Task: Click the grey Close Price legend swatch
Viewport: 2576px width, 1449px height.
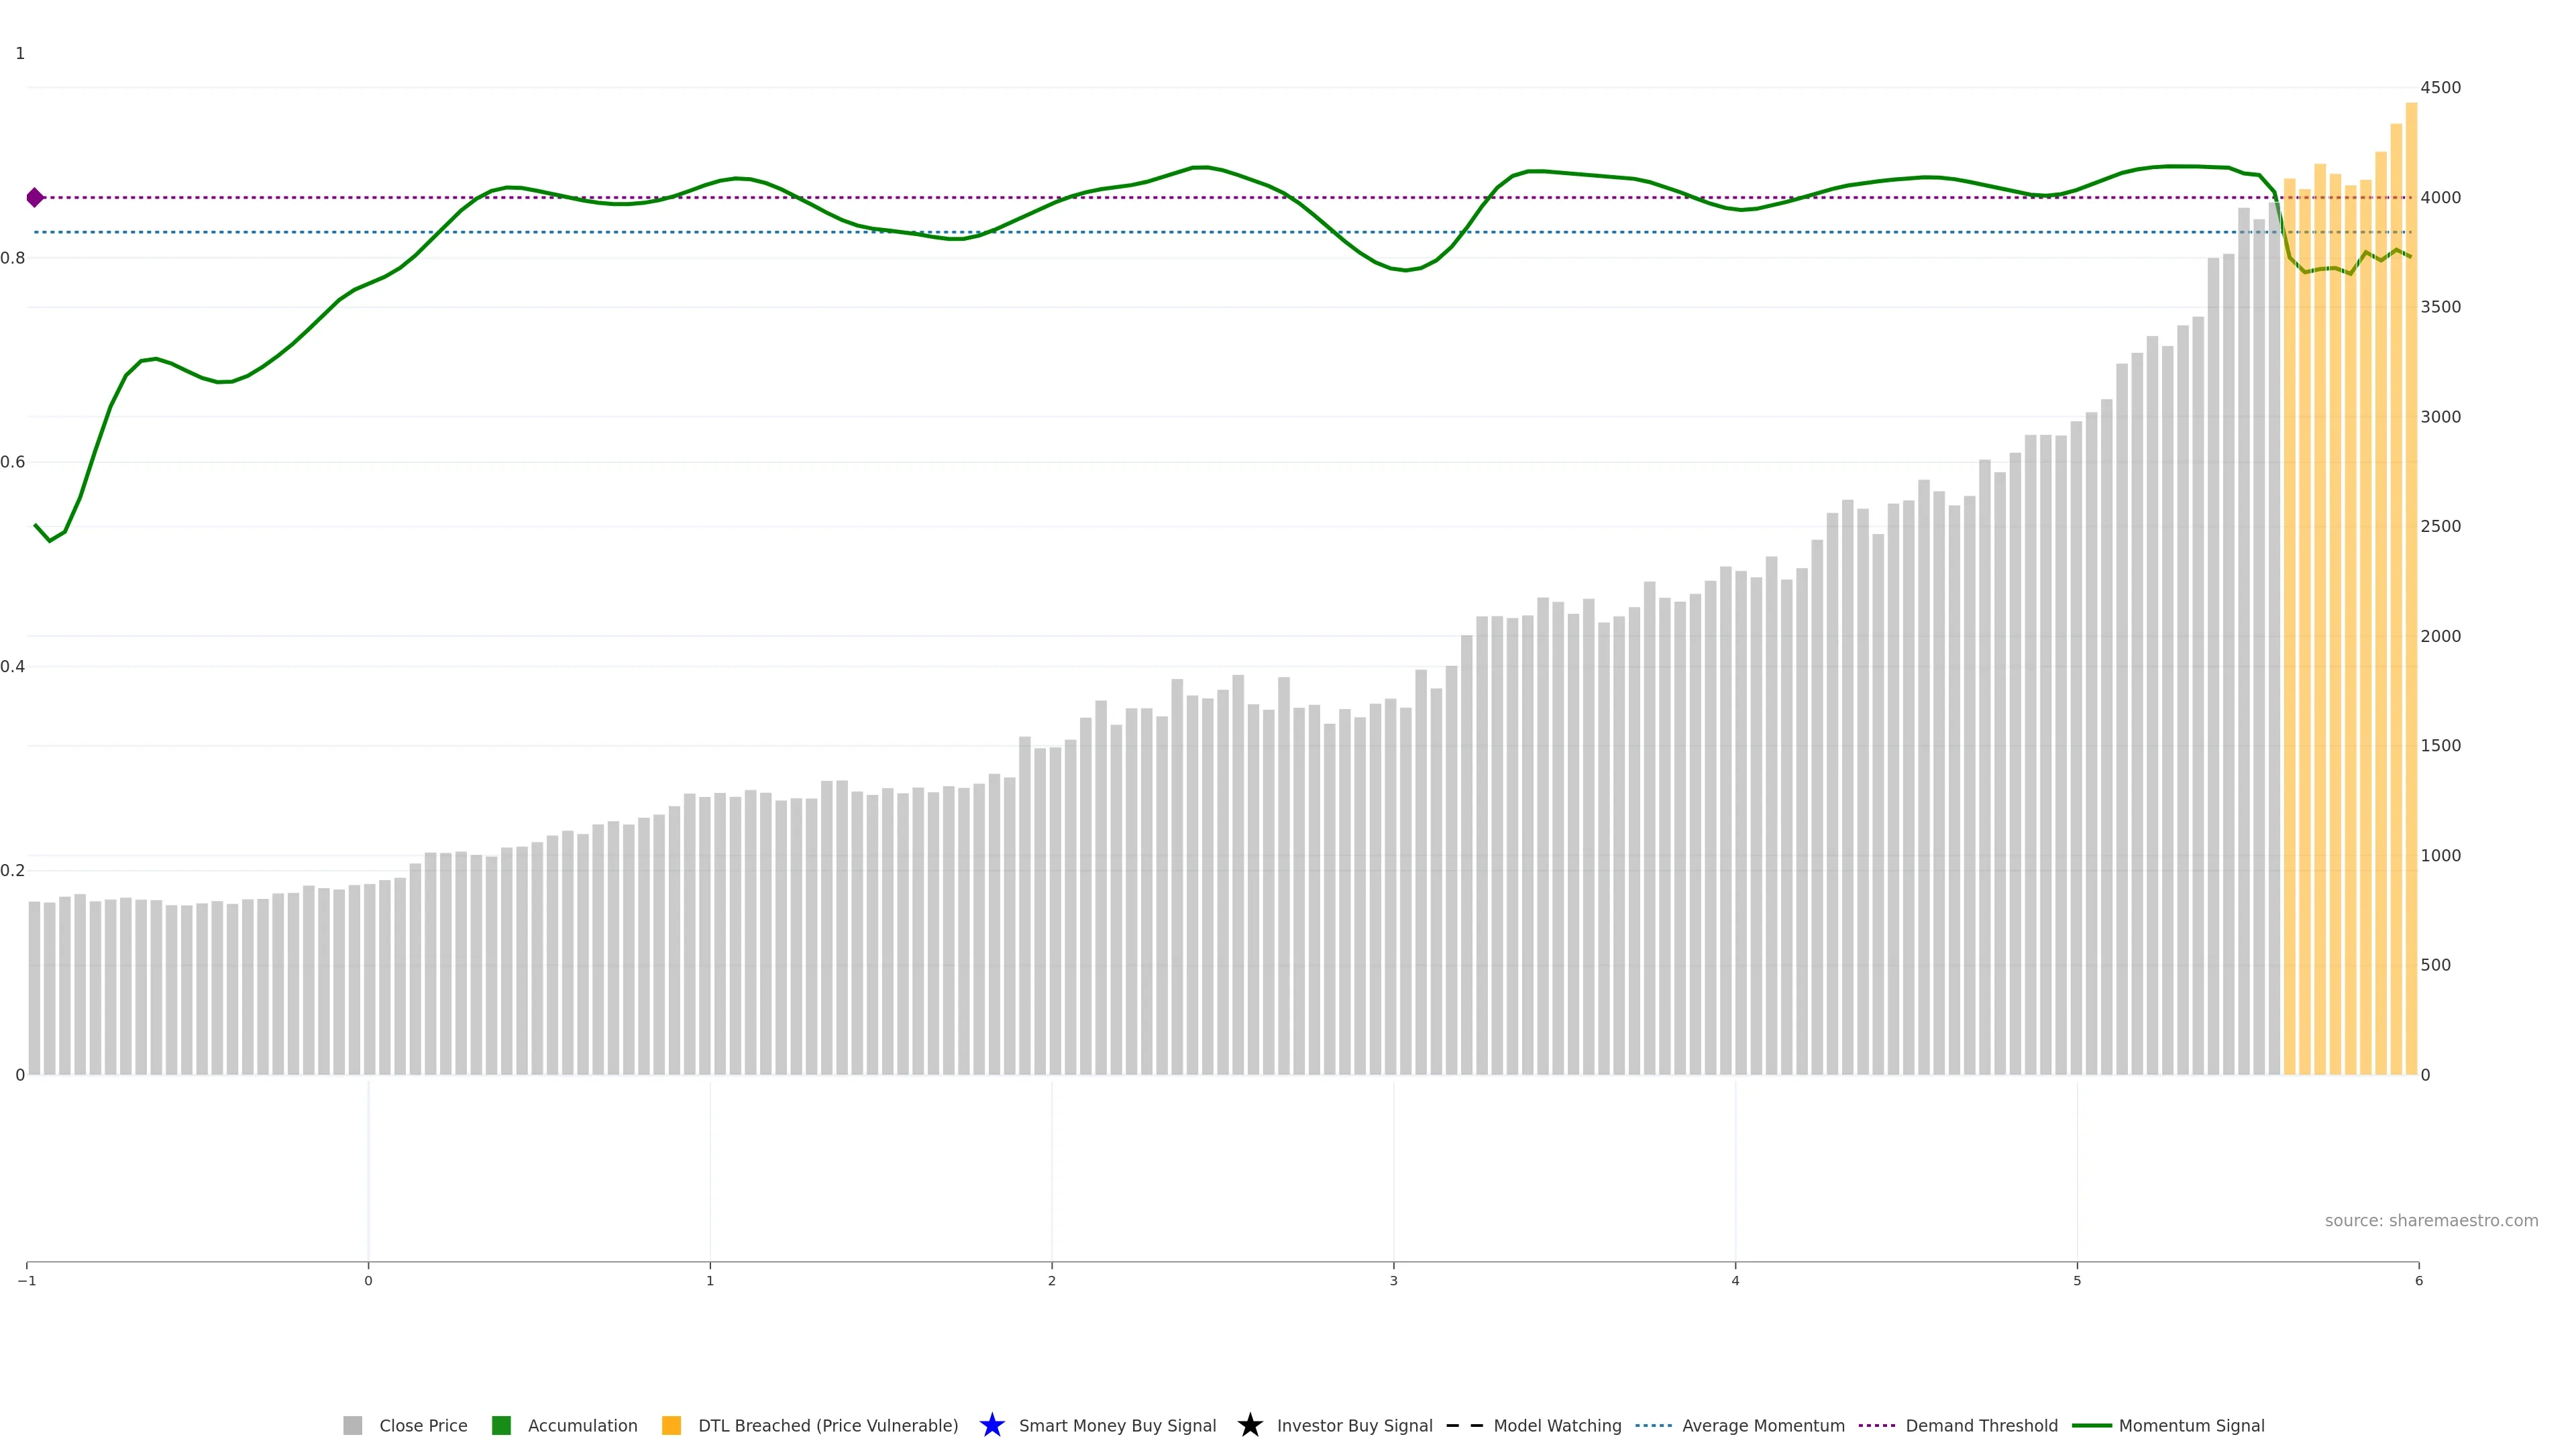Action: pos(352,1425)
